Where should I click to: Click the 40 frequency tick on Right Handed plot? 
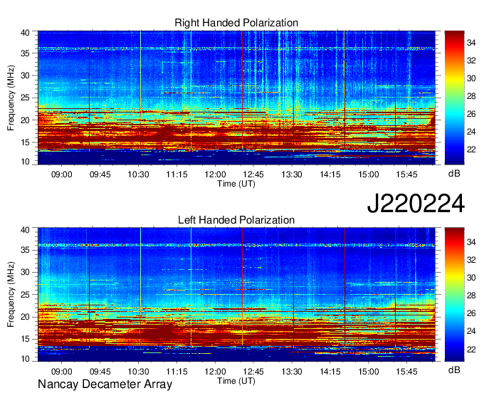(25, 33)
